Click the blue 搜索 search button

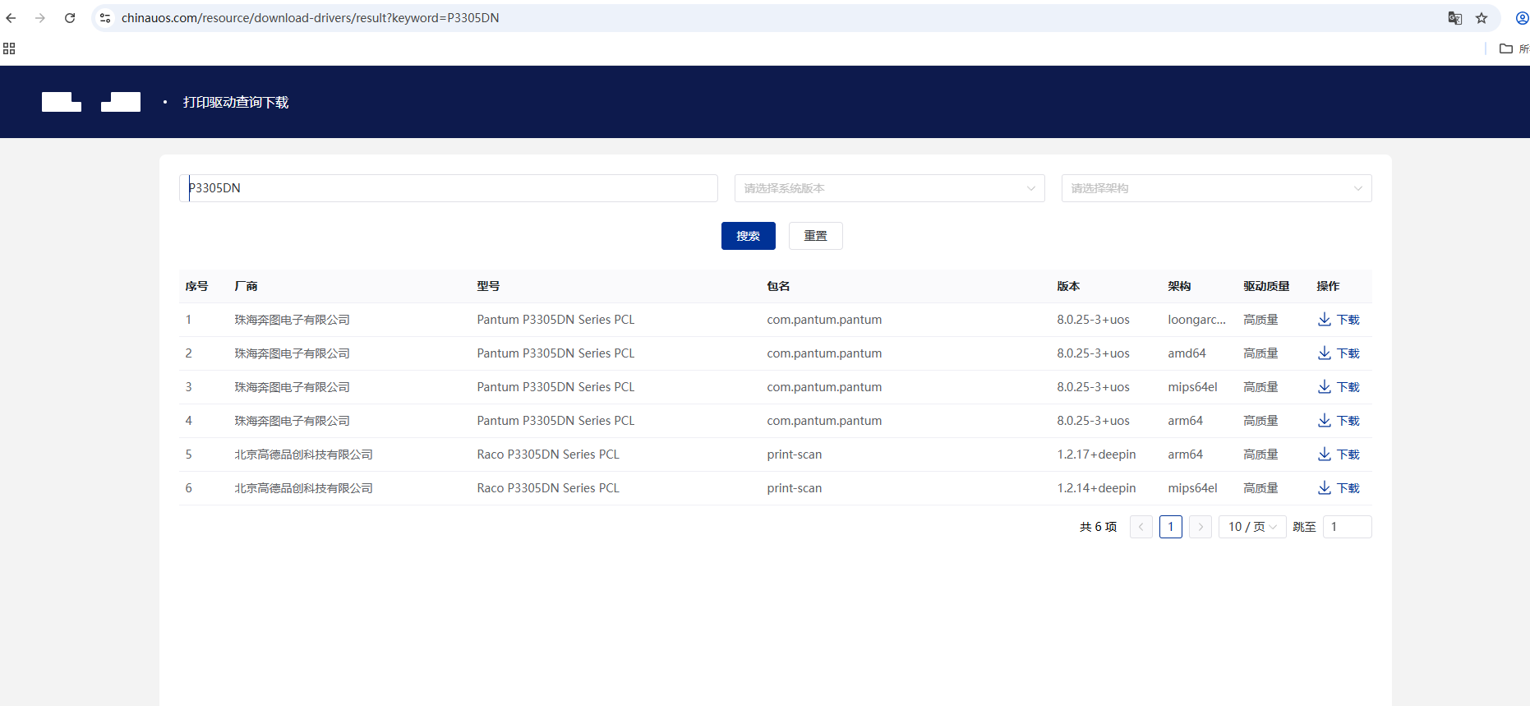tap(749, 236)
